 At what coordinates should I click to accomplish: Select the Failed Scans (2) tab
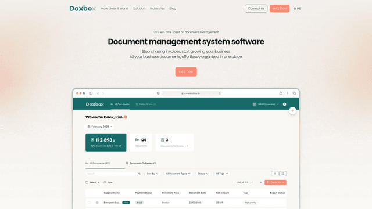pos(146,105)
